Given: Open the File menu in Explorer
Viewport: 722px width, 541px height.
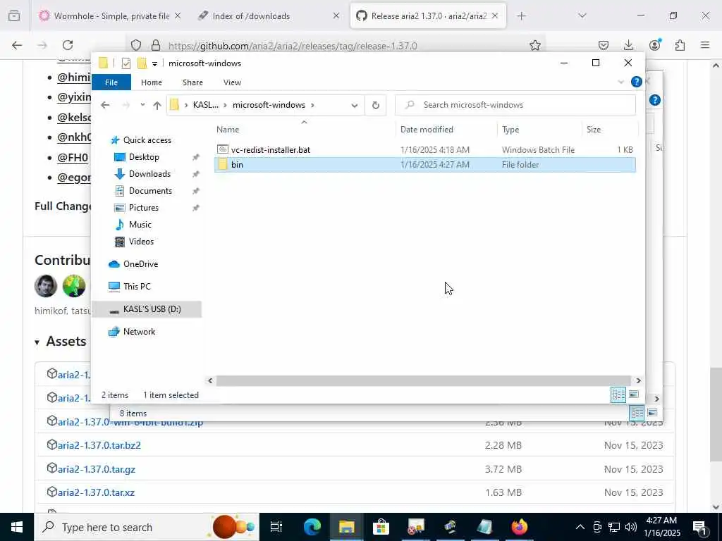Looking at the screenshot, I should click(111, 82).
